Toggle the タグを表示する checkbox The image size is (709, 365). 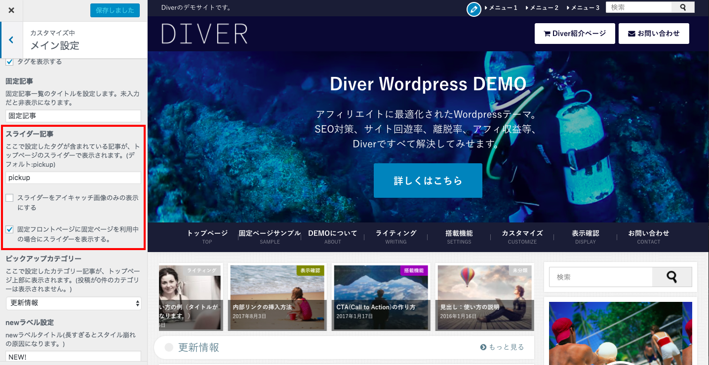pos(9,62)
